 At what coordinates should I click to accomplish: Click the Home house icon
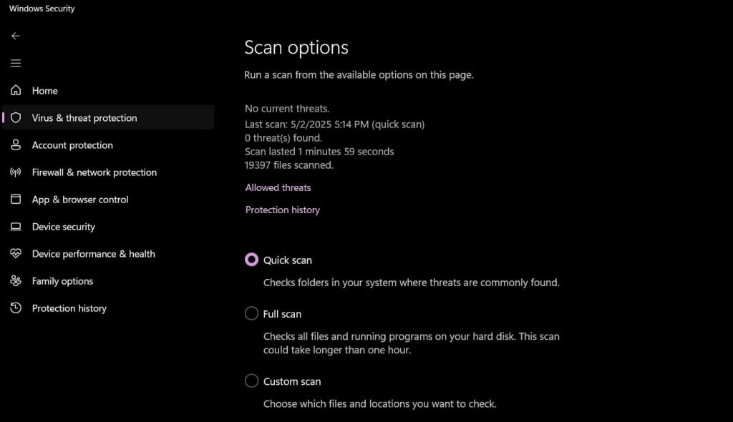pyautogui.click(x=16, y=90)
